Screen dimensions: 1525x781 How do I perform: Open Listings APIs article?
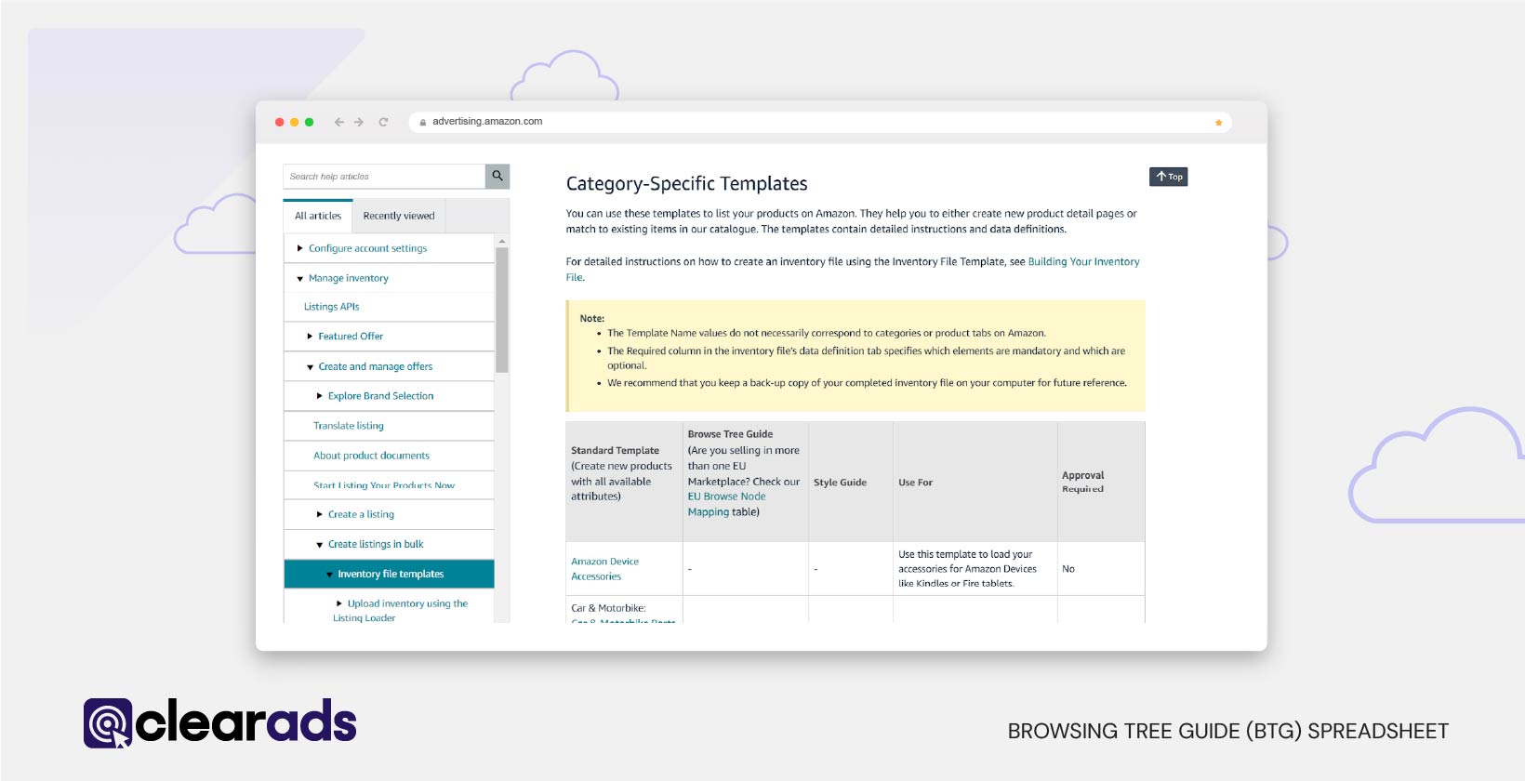331,307
